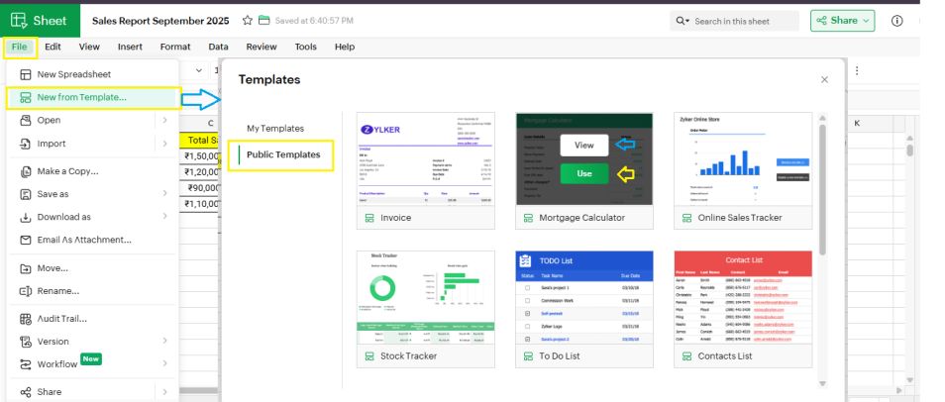Open the Data menu
945x402 pixels.
click(x=218, y=47)
